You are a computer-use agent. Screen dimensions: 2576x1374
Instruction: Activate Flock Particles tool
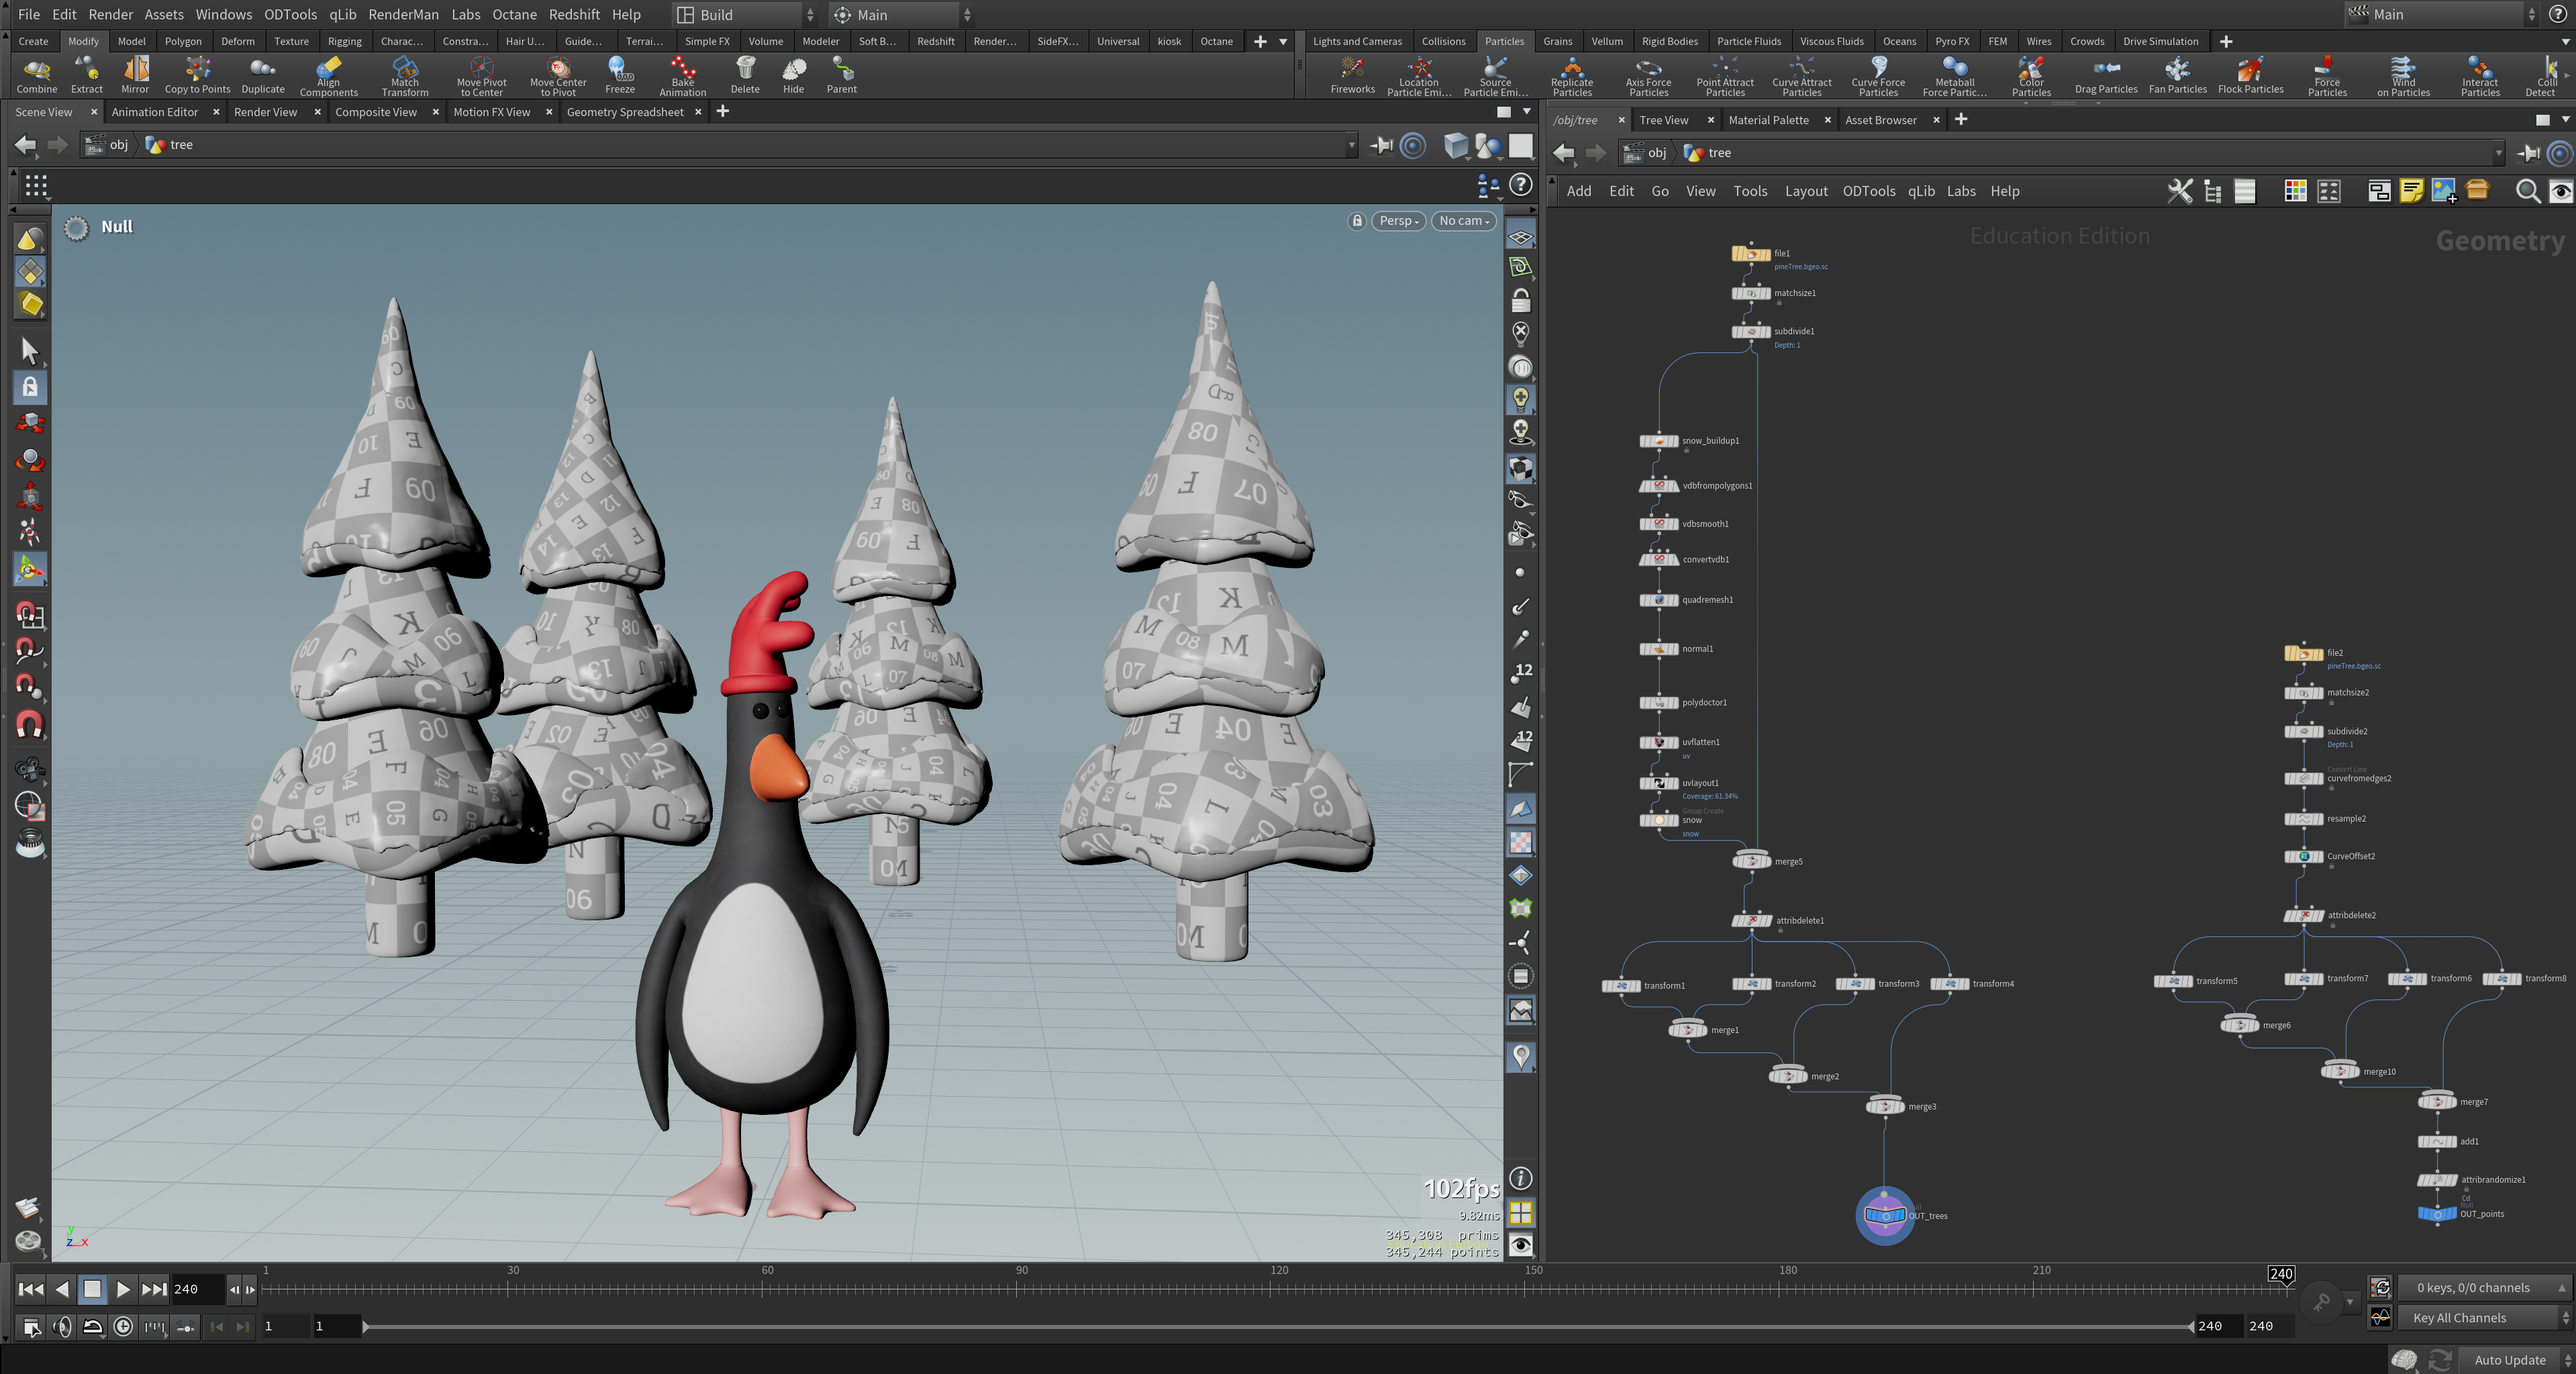(x=2251, y=75)
